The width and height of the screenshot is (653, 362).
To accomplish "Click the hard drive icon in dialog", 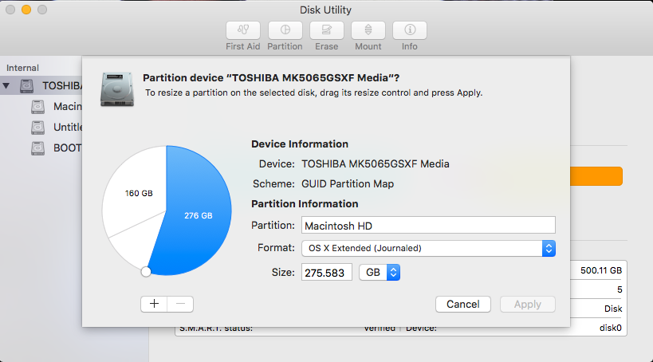I will point(117,89).
